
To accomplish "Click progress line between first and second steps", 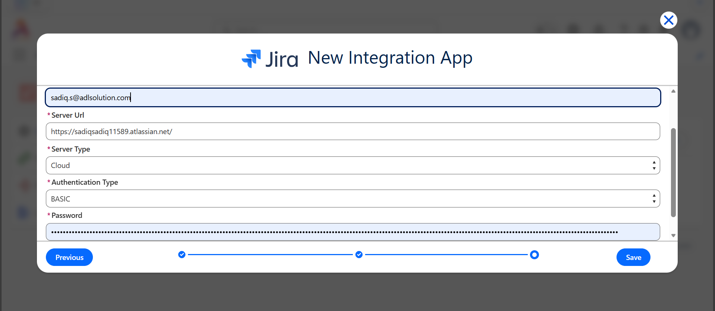I will [x=270, y=255].
